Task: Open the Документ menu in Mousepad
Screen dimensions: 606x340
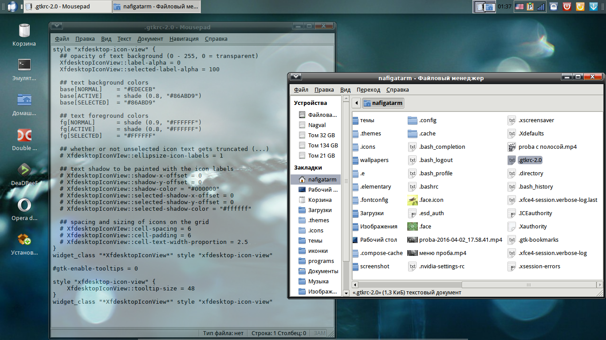Action: pos(150,39)
